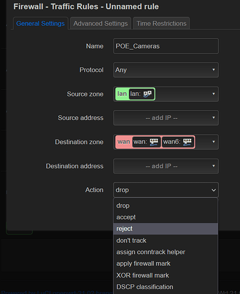The height and width of the screenshot is (294, 240).
Task: Open the Source address add IP dropdown
Action: [x=166, y=118]
